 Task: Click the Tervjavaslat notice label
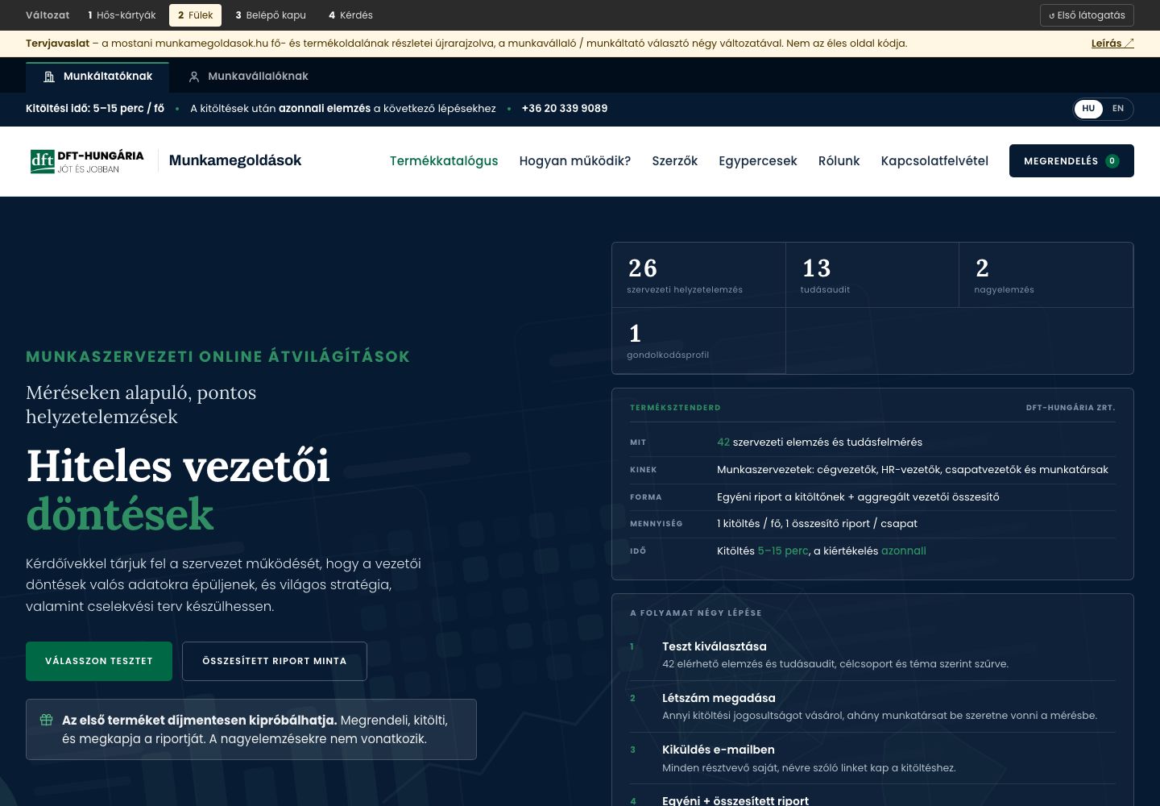point(57,44)
